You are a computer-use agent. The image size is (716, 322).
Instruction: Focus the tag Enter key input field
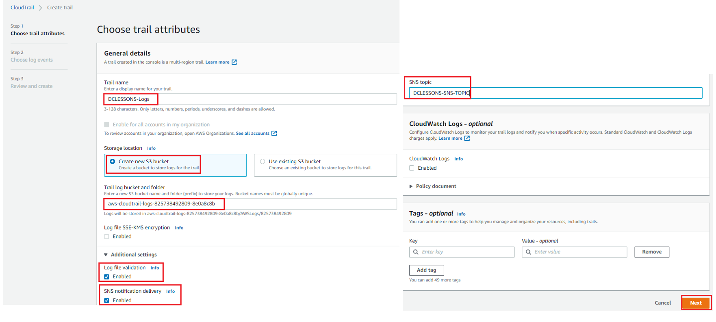(x=462, y=252)
